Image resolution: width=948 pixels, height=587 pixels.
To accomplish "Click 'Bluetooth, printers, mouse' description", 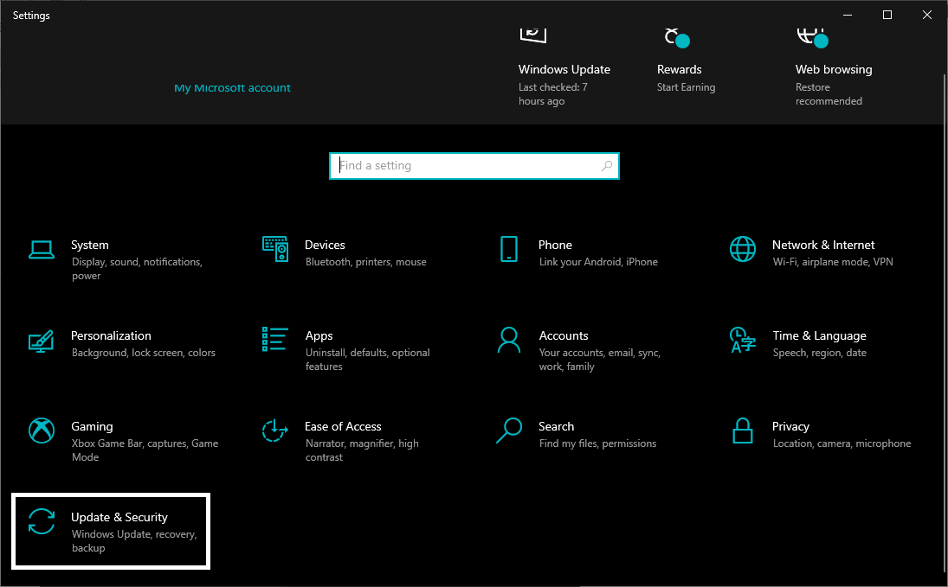I will [365, 262].
